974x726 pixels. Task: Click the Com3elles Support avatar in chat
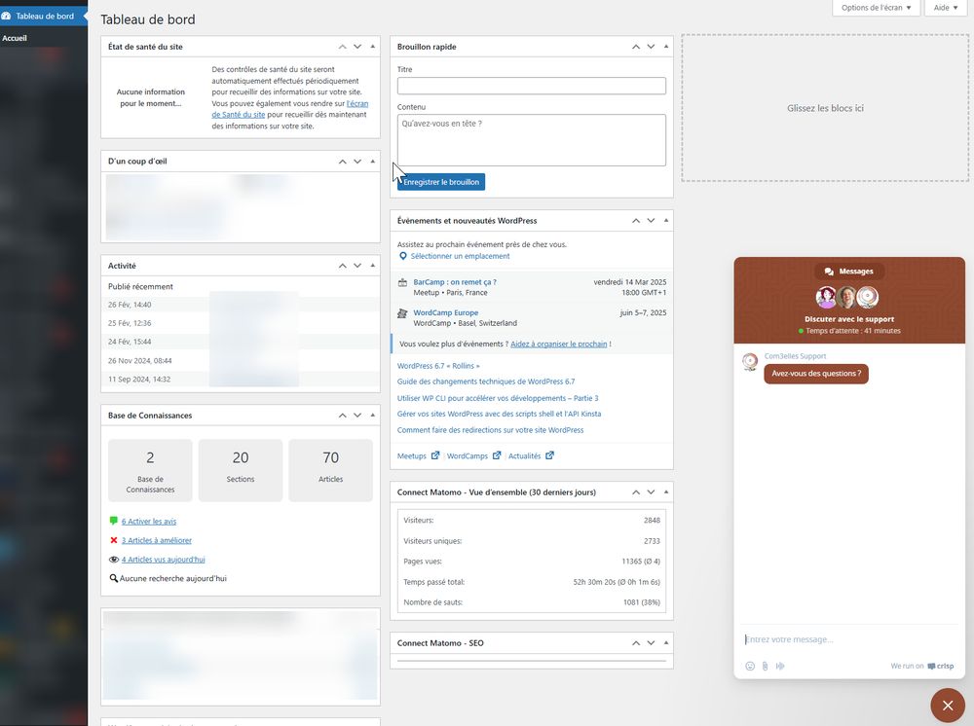tap(750, 362)
